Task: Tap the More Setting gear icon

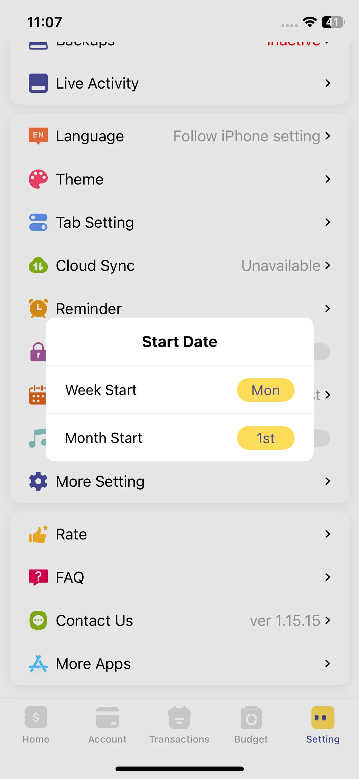Action: [x=38, y=481]
